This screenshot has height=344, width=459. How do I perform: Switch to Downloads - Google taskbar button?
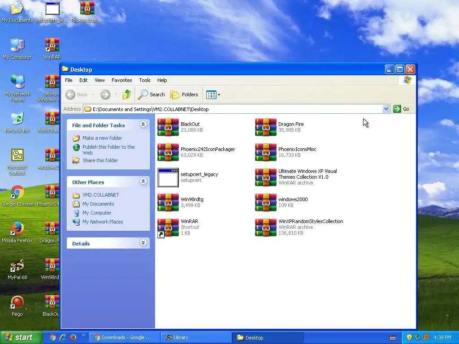124,338
